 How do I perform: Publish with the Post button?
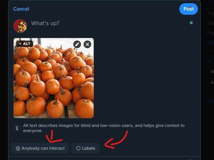188,9
